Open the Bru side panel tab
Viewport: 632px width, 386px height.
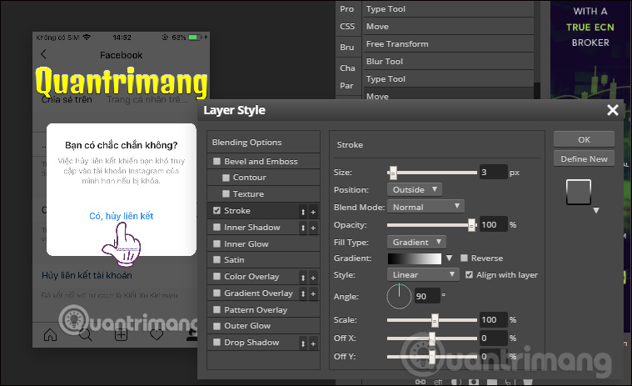click(x=346, y=48)
